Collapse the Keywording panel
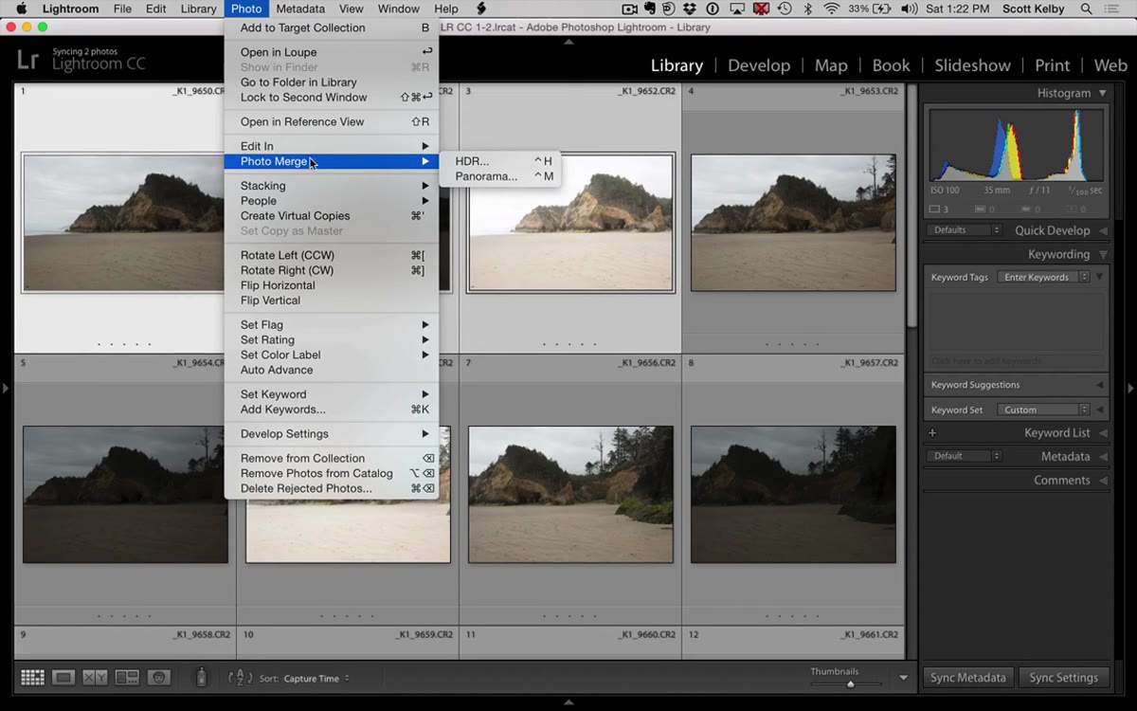1137x711 pixels. coord(1102,254)
